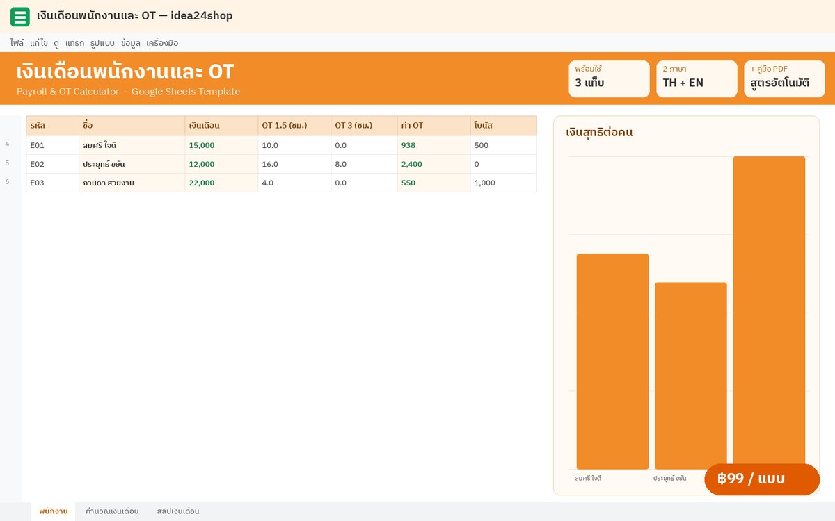Screen dimensions: 835x521
Task: Click the name cell ประยุทธ์ ขยัน
Action: coord(132,164)
